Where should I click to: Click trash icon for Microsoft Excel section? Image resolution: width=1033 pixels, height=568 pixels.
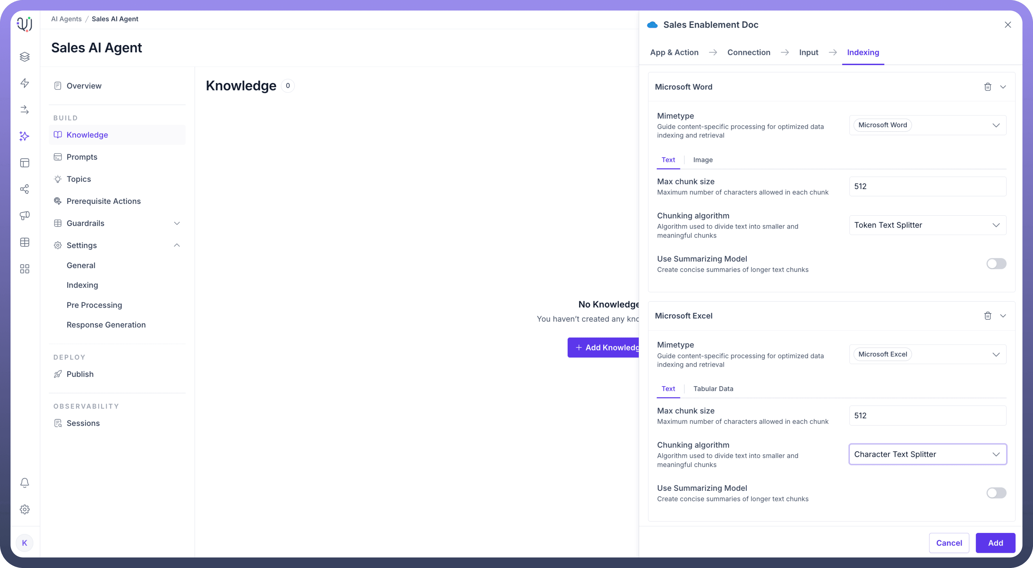click(x=987, y=316)
